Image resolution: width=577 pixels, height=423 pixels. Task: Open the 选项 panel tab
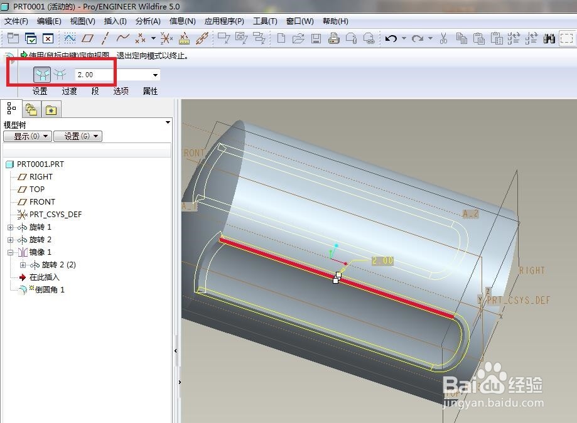[121, 91]
